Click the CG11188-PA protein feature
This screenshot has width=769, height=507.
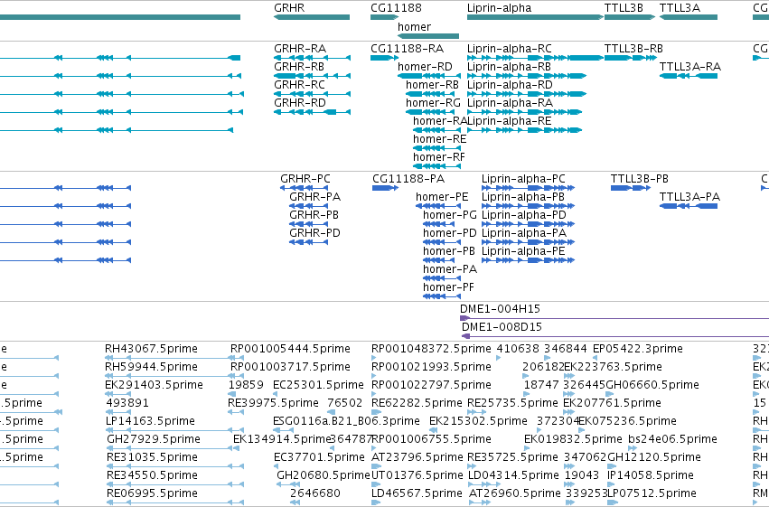tap(385, 188)
